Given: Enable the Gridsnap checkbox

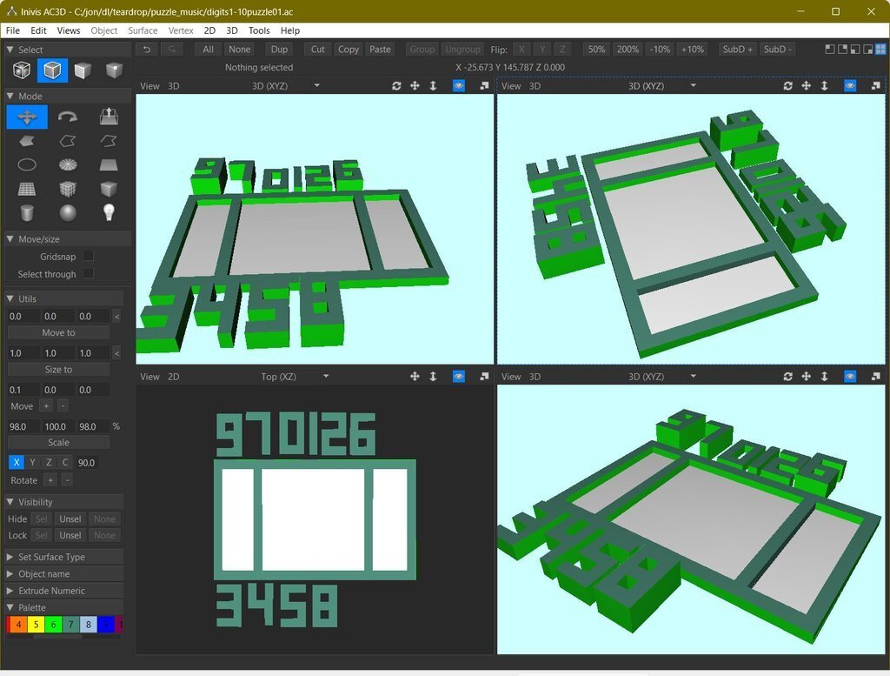Looking at the screenshot, I should (88, 257).
